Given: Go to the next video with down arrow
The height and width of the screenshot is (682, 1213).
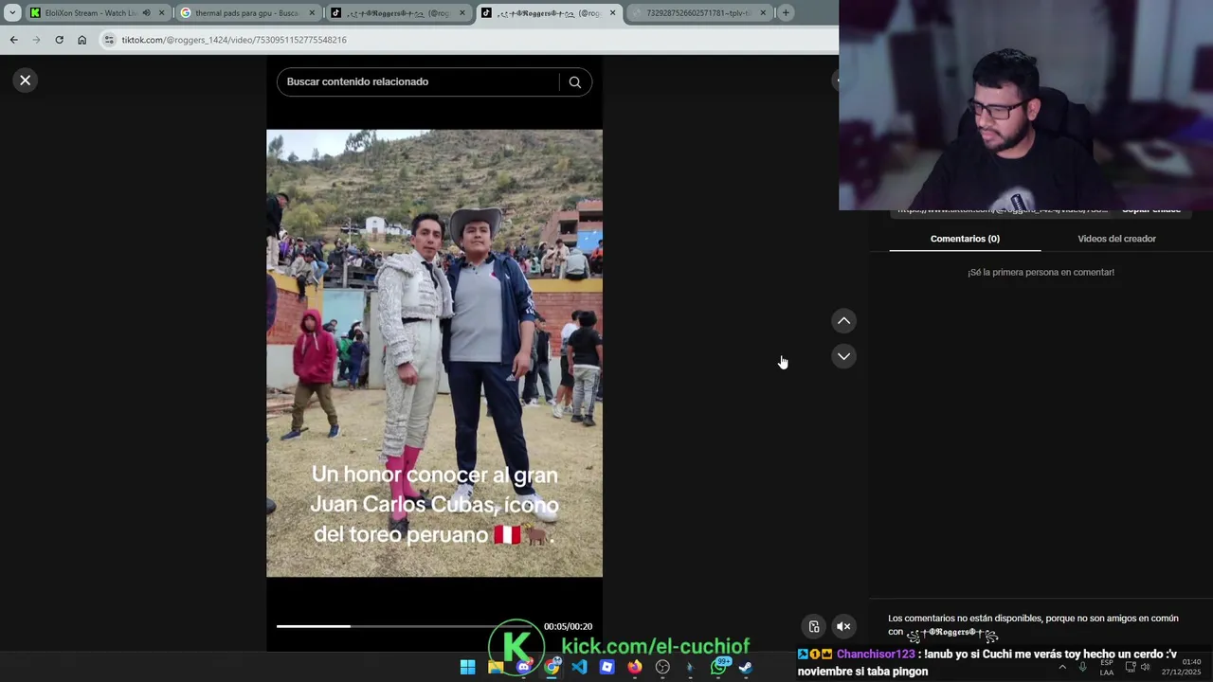Looking at the screenshot, I should click(843, 356).
